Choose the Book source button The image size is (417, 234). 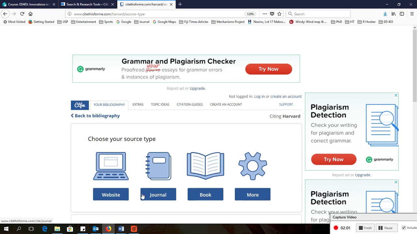(x=205, y=194)
